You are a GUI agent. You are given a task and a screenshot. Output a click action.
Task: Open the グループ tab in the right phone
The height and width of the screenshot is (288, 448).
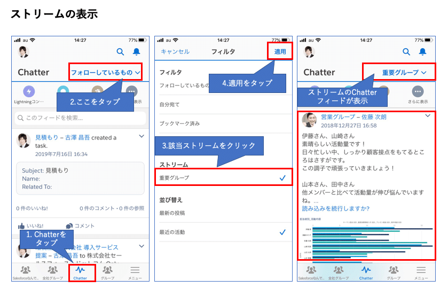point(394,273)
